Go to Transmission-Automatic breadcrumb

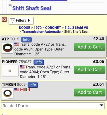[41, 31]
